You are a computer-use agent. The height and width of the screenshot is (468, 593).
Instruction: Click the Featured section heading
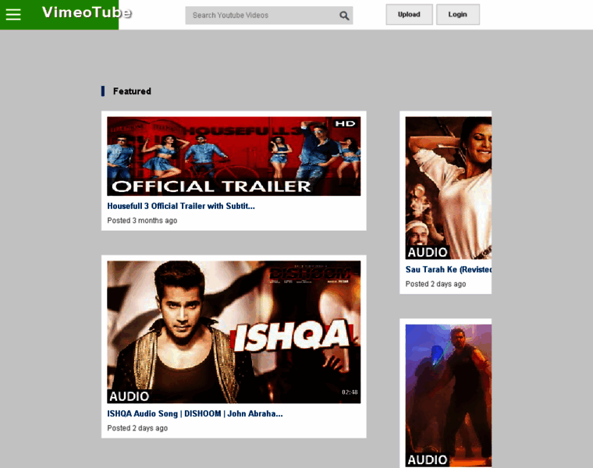[x=132, y=91]
